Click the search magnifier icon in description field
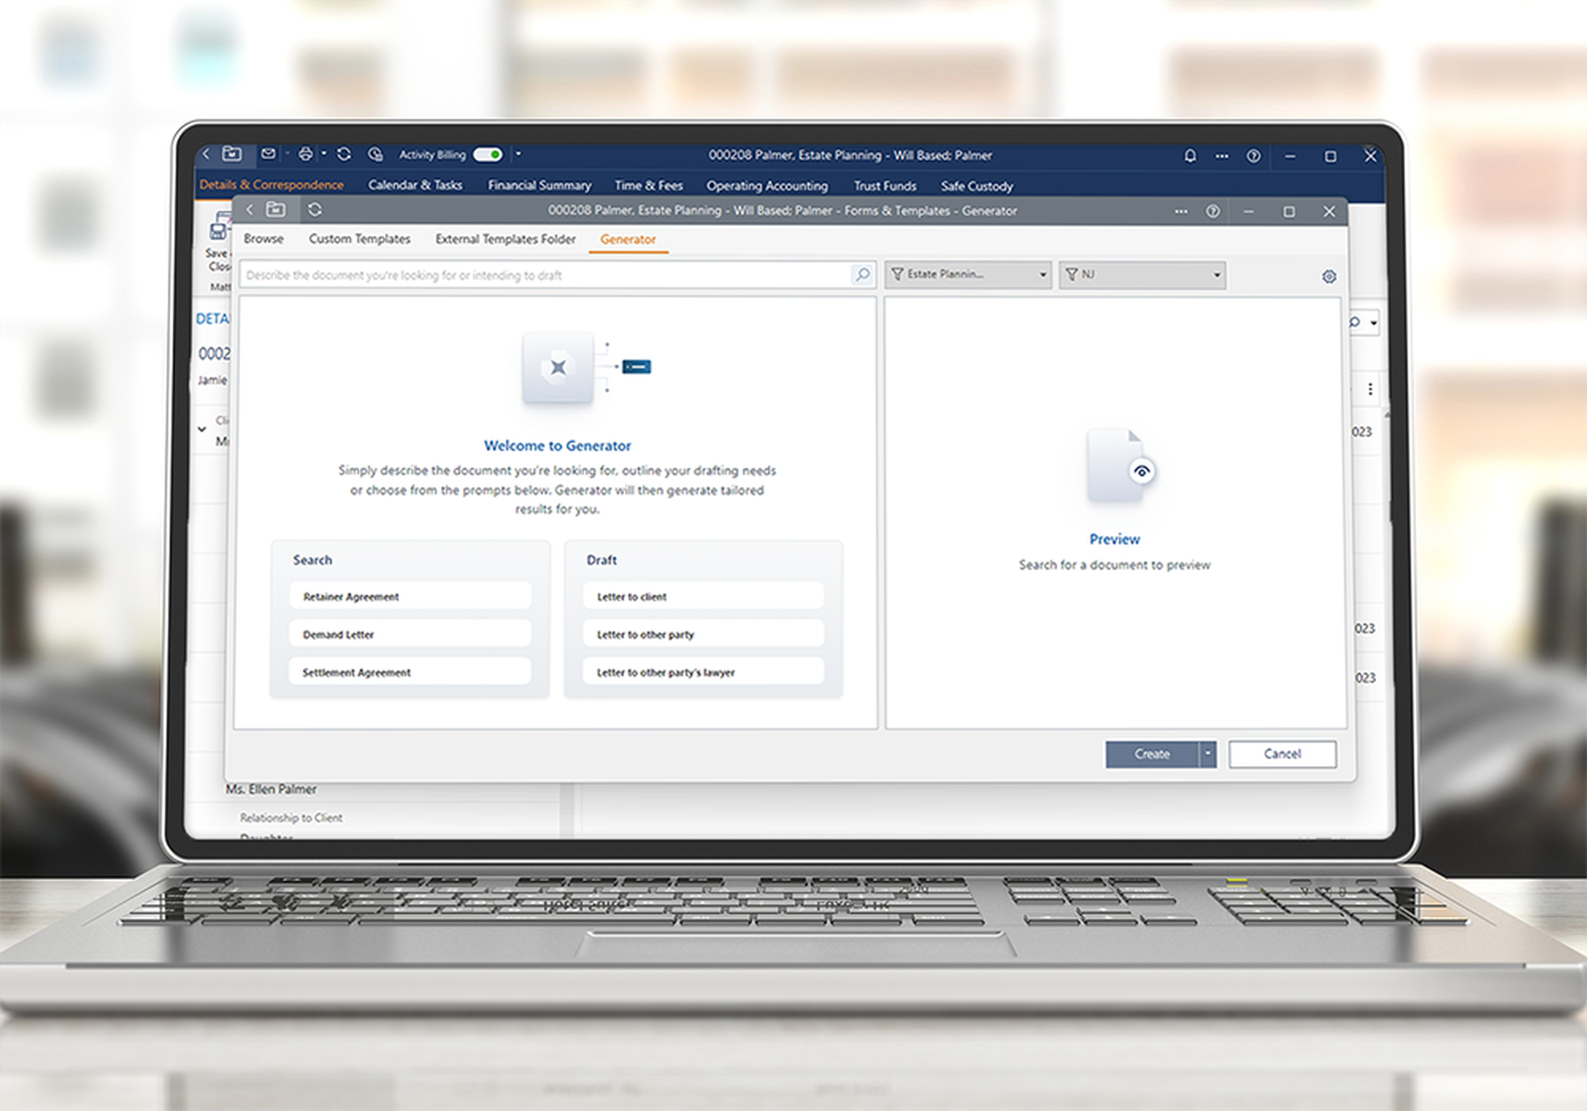The height and width of the screenshot is (1111, 1587). point(862,275)
